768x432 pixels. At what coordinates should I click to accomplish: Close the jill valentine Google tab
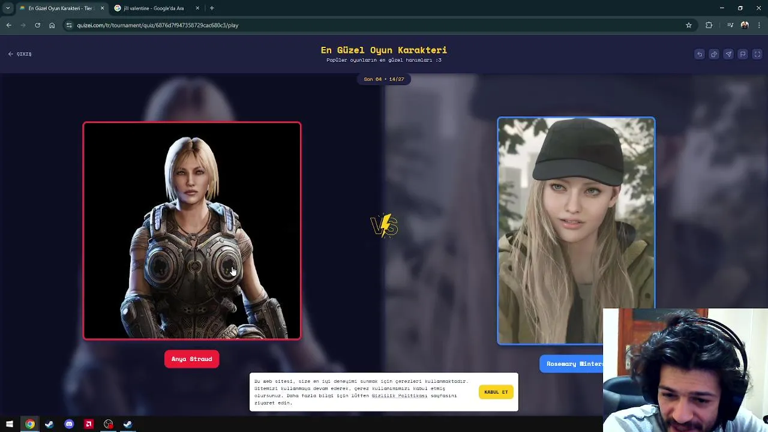point(197,8)
